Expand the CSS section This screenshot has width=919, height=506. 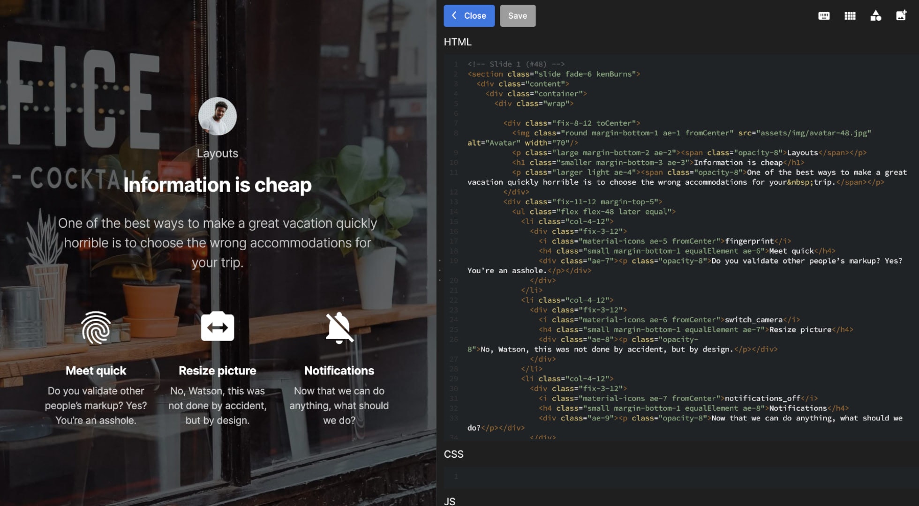(x=453, y=454)
